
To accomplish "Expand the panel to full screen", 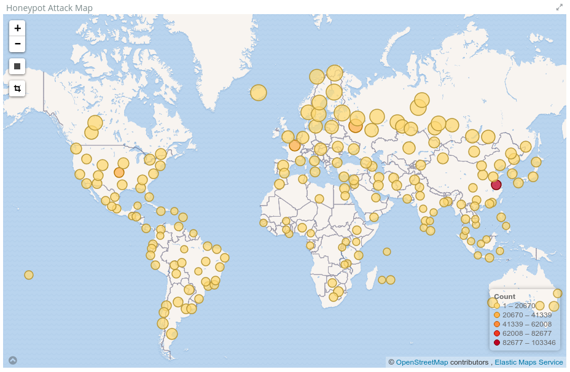I will click(559, 7).
